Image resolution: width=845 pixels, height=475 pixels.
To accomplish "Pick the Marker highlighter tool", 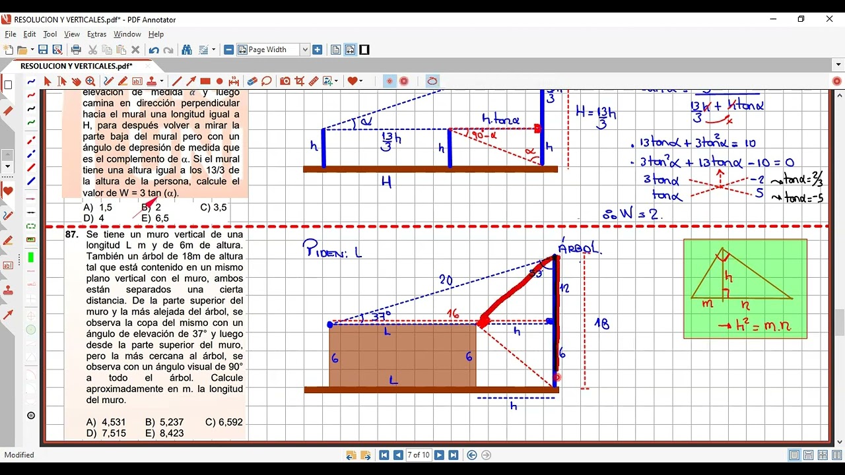I will pyautogui.click(x=123, y=81).
